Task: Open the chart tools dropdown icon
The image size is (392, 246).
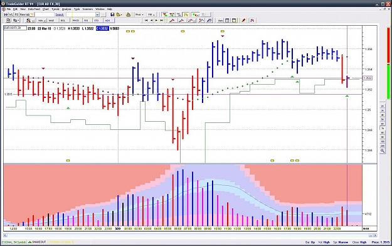Action: pyautogui.click(x=29, y=20)
